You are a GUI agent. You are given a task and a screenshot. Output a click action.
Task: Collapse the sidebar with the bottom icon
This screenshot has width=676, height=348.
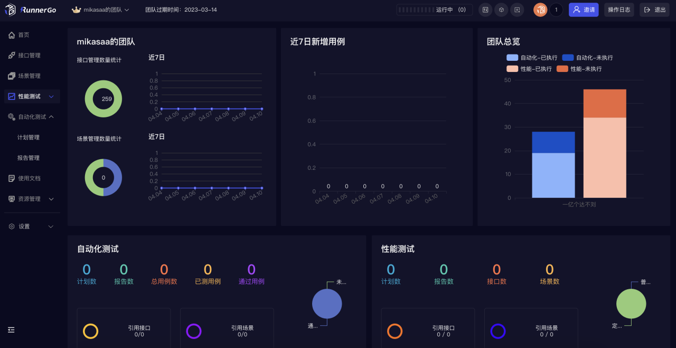11,329
